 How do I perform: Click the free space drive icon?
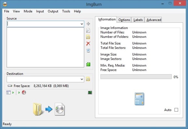pyautogui.click(x=10, y=86)
